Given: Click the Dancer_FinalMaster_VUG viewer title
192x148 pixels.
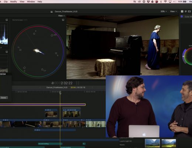Looking at the screenshot, I should 66,11.
